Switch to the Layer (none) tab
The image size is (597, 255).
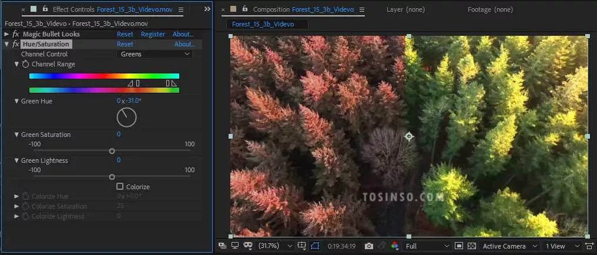405,9
